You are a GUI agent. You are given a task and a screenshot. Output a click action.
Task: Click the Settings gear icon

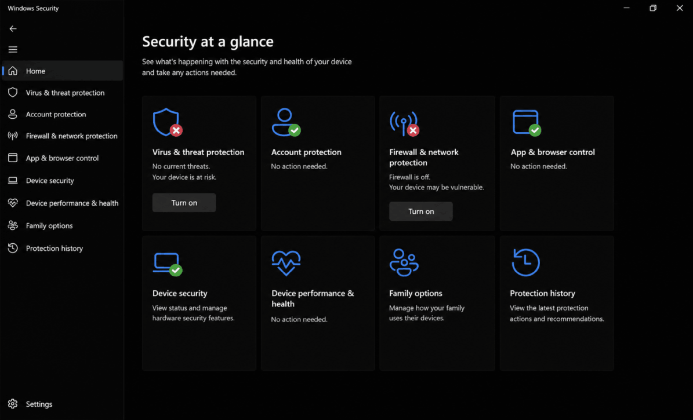coord(13,404)
